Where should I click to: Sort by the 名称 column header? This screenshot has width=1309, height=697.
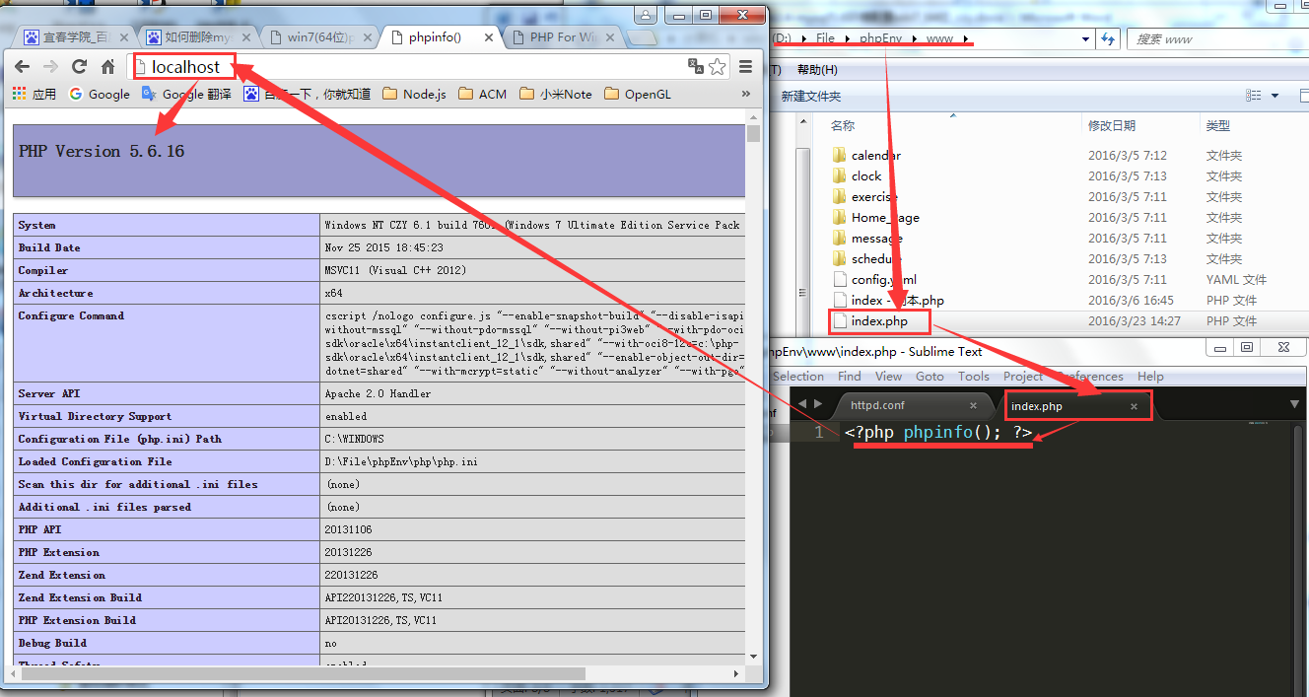[x=842, y=125]
